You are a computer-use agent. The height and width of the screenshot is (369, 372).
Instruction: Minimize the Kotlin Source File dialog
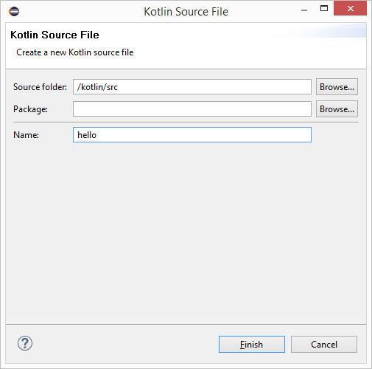tap(304, 10)
